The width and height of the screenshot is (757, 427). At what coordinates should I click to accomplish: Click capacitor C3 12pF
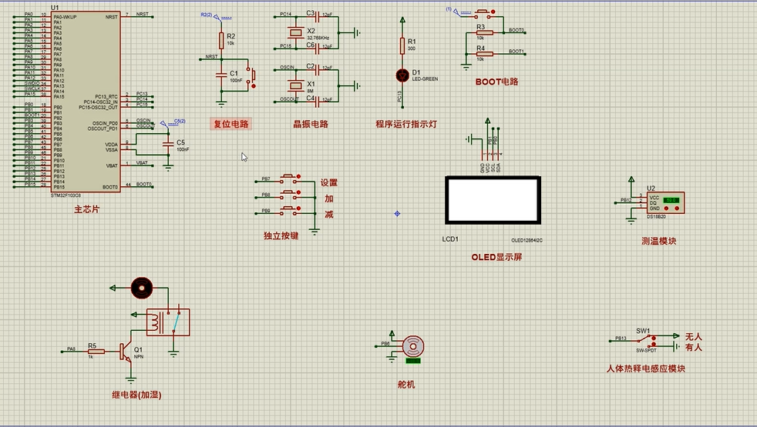pos(318,18)
